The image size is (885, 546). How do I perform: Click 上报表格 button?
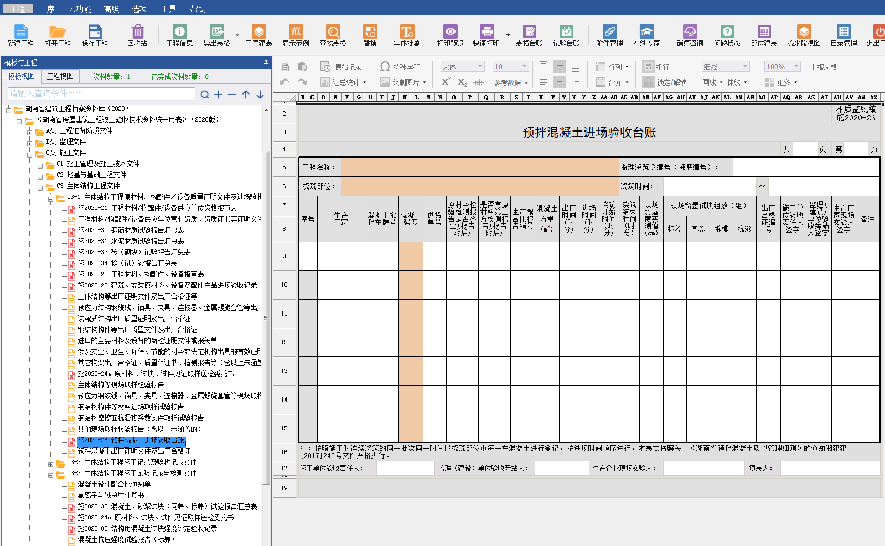click(x=824, y=67)
